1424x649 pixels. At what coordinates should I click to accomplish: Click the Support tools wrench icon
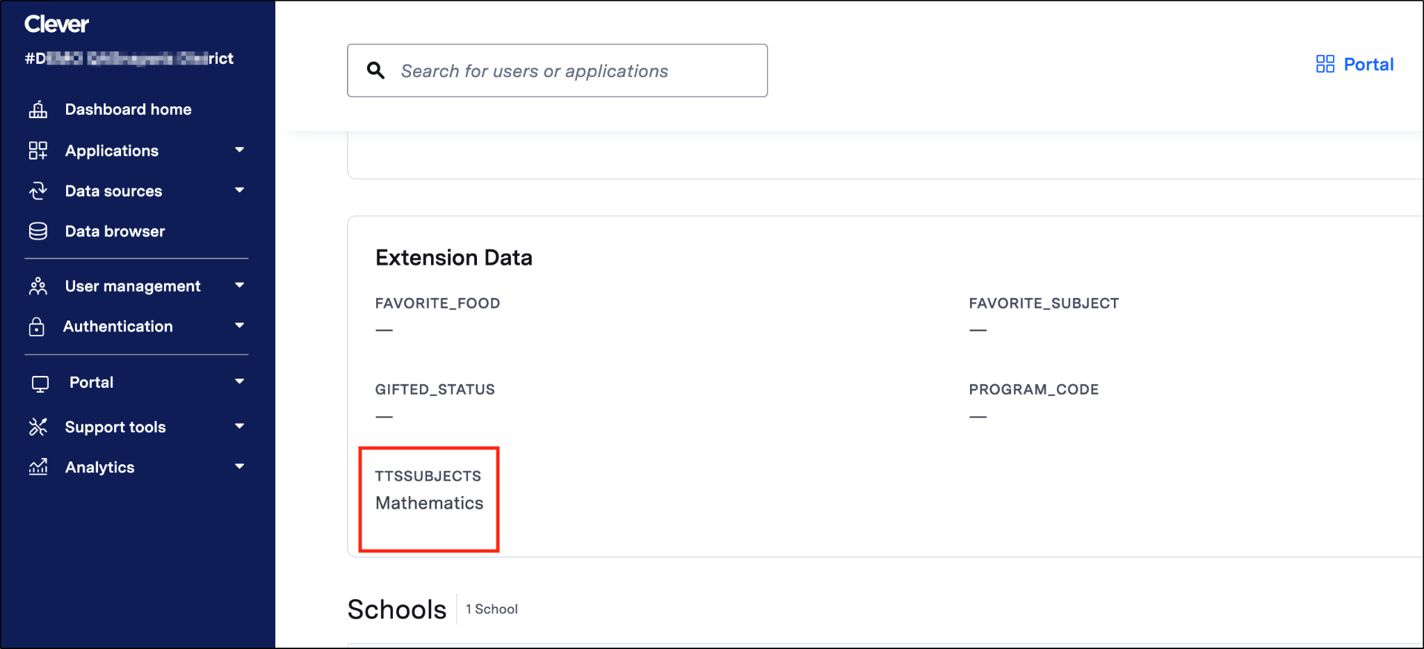point(38,427)
